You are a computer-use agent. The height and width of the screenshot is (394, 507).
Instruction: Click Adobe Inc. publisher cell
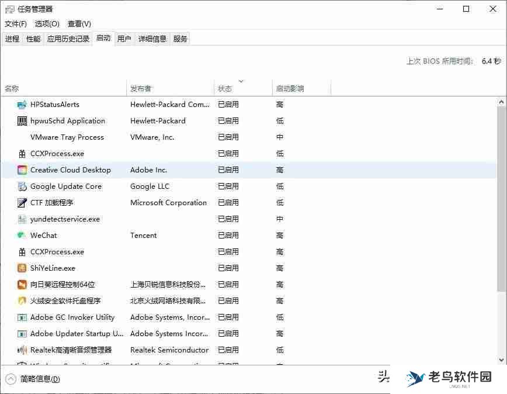[x=148, y=170]
